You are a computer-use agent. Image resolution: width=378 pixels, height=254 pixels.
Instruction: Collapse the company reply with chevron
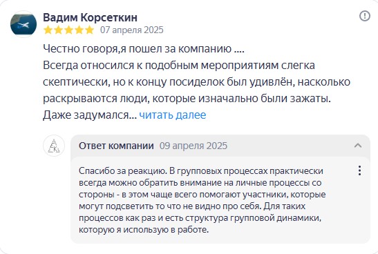click(x=358, y=146)
